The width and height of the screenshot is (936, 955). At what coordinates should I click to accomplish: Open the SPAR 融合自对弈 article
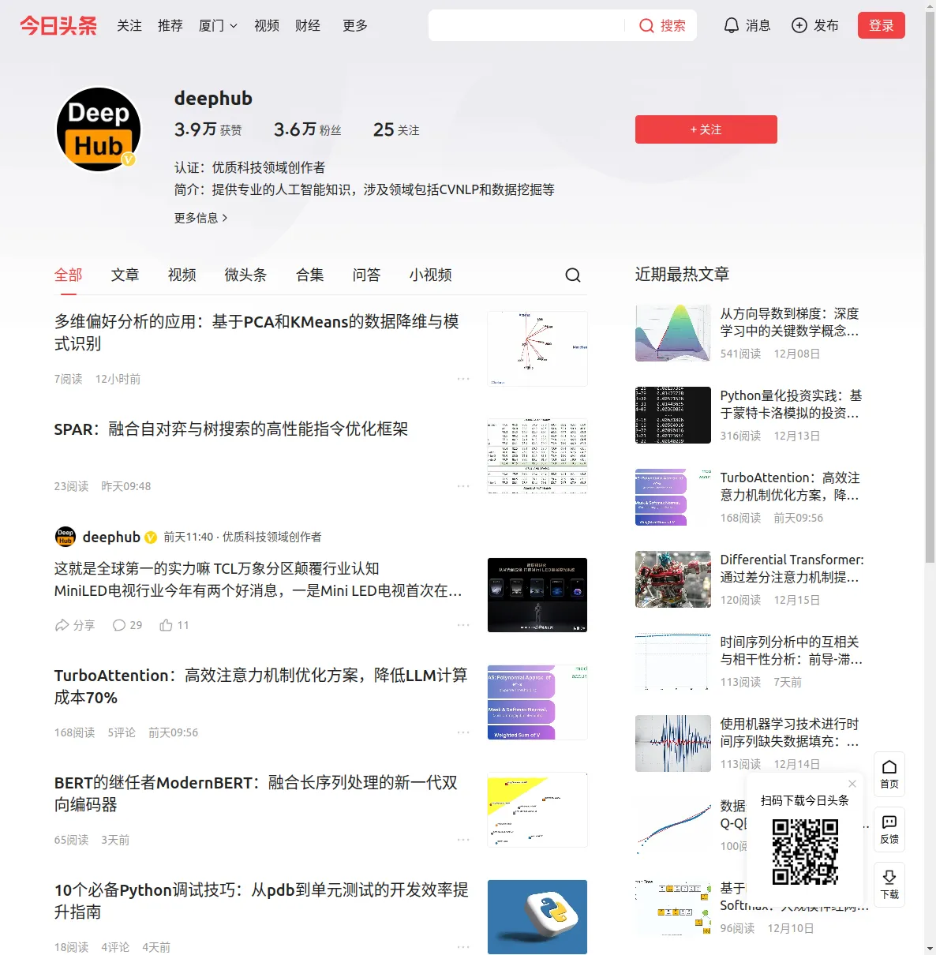point(231,429)
